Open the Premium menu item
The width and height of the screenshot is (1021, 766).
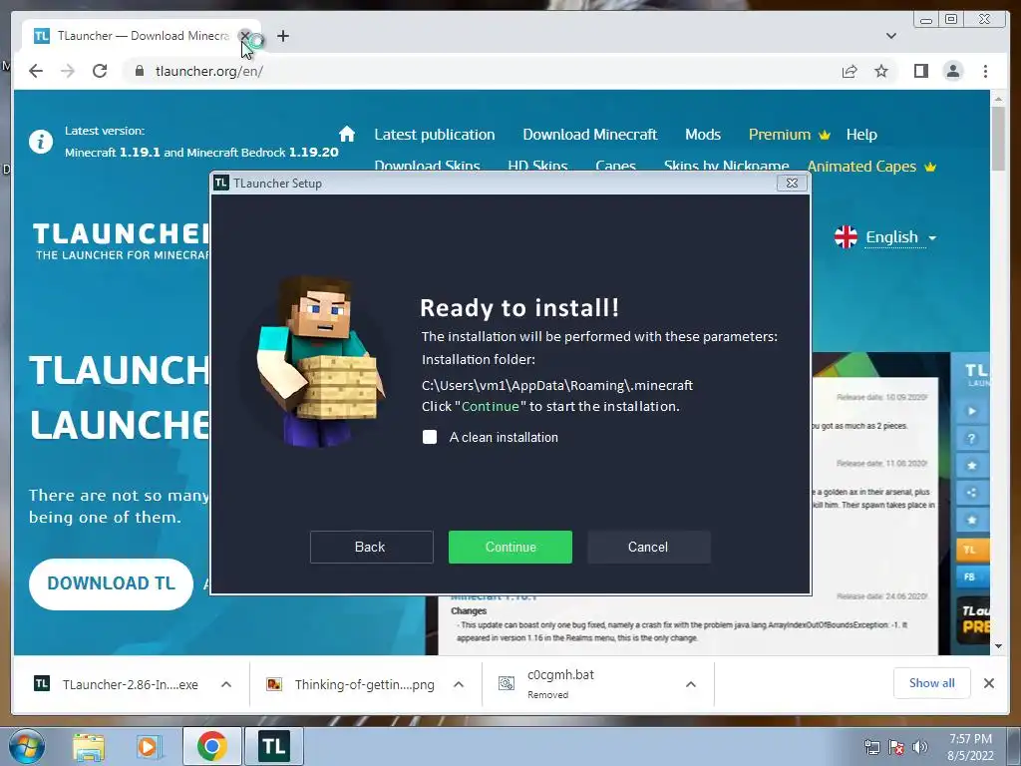790,135
